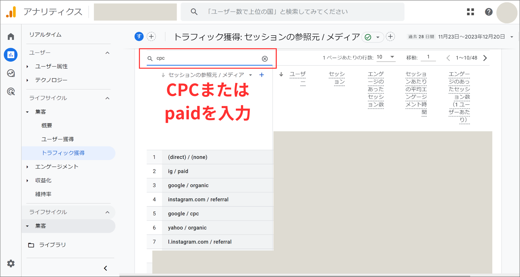Open the Google apps grid
Viewport: 520px width, 277px height.
click(x=470, y=12)
